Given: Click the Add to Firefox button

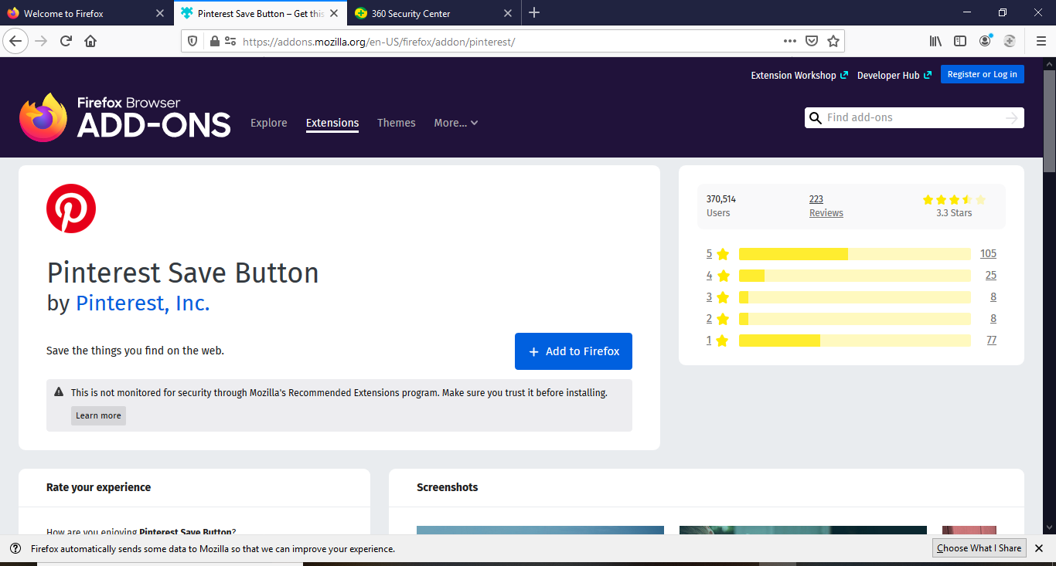Looking at the screenshot, I should pyautogui.click(x=573, y=351).
